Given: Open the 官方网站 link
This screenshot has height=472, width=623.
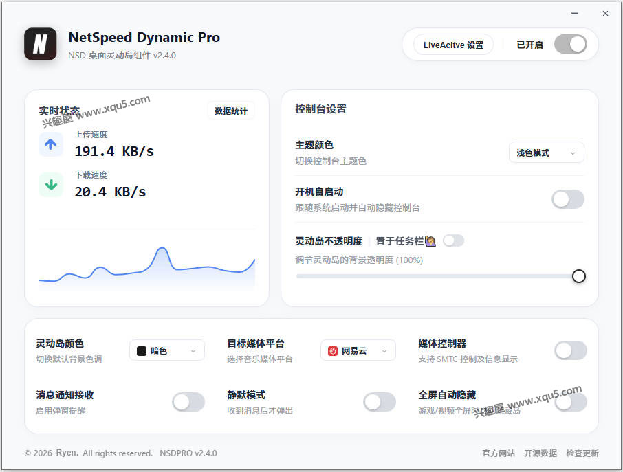Looking at the screenshot, I should [x=499, y=453].
